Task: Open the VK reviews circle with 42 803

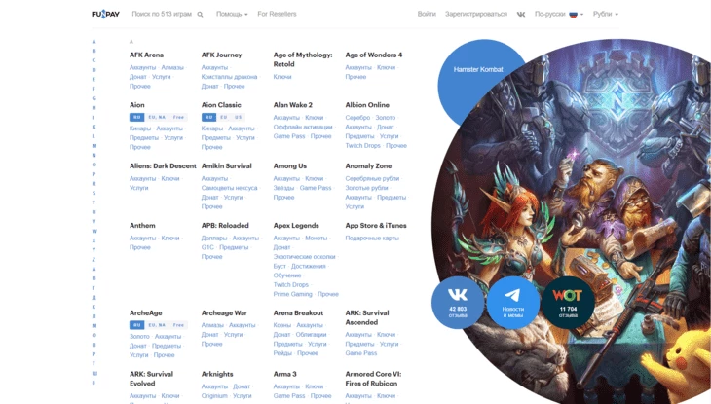Action: coord(458,303)
